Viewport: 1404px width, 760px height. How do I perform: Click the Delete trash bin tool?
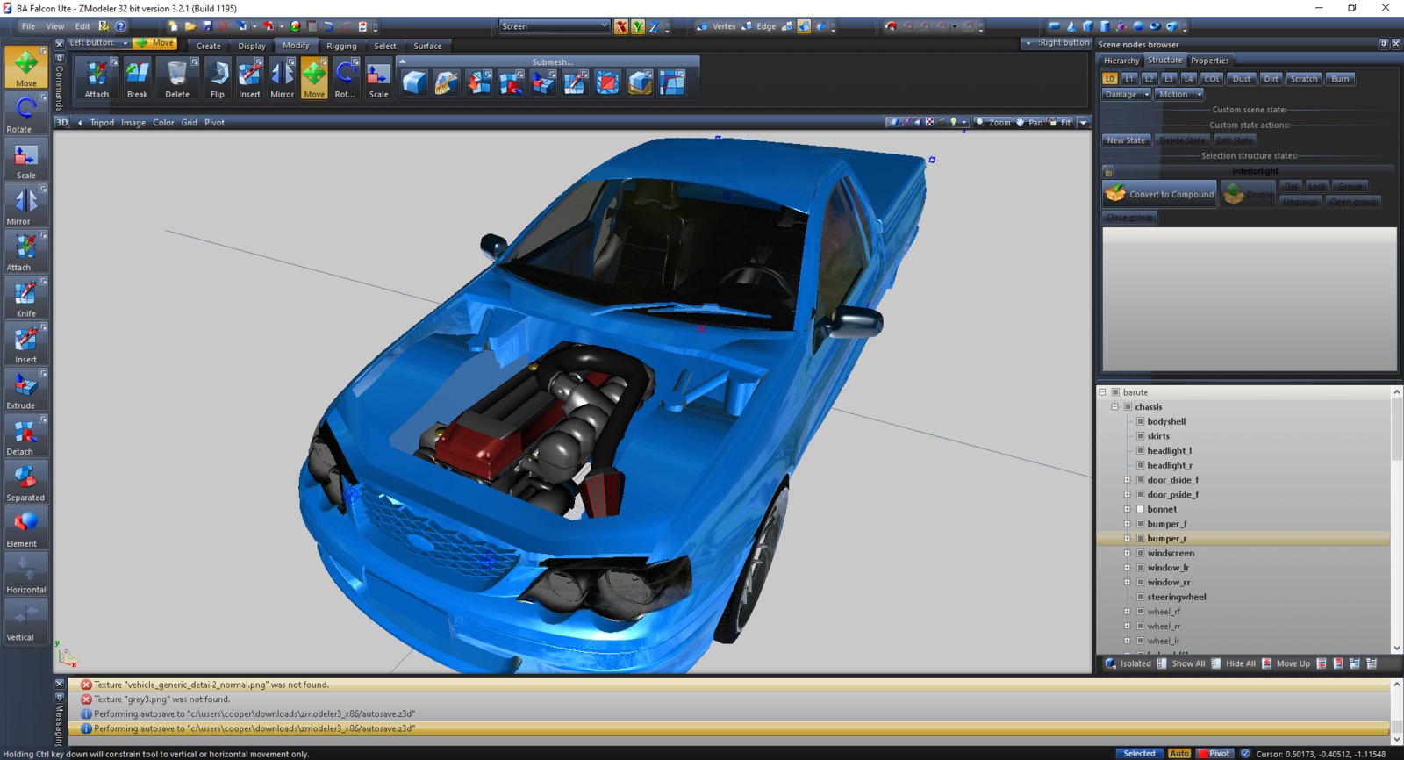tap(177, 78)
